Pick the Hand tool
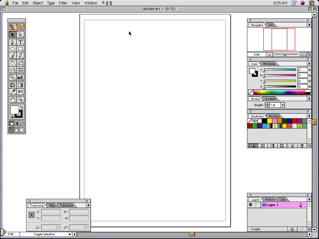 click(x=13, y=99)
